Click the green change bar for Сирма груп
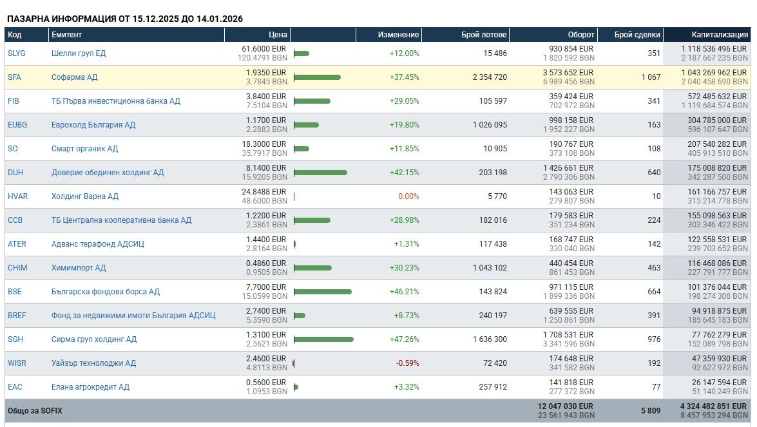 (323, 339)
